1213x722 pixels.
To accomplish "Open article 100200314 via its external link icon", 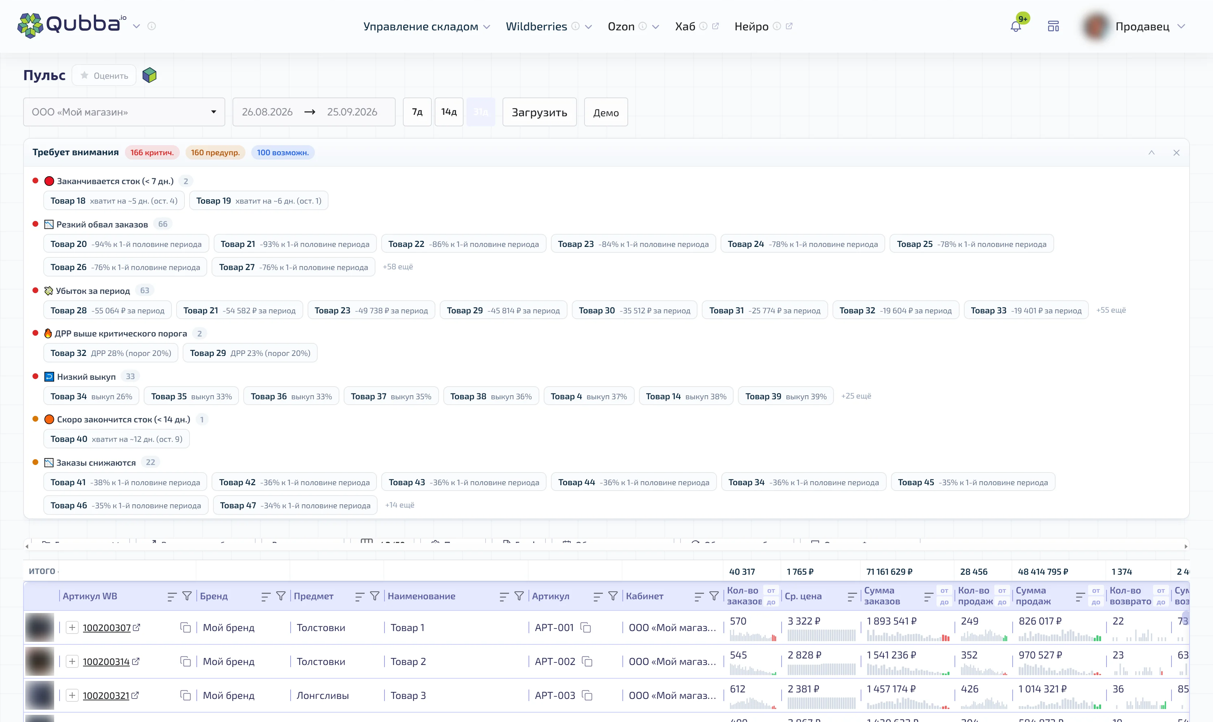I will coord(136,661).
